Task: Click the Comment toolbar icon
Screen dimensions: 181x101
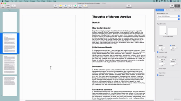Action: [x=85, y=6]
